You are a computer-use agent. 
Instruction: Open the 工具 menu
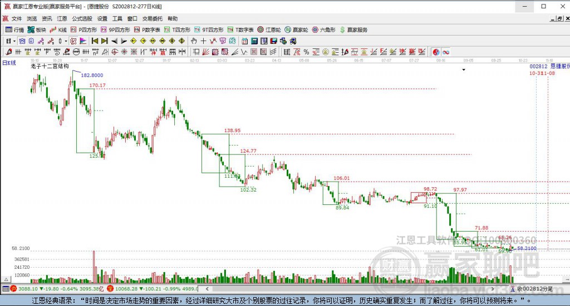[117, 18]
